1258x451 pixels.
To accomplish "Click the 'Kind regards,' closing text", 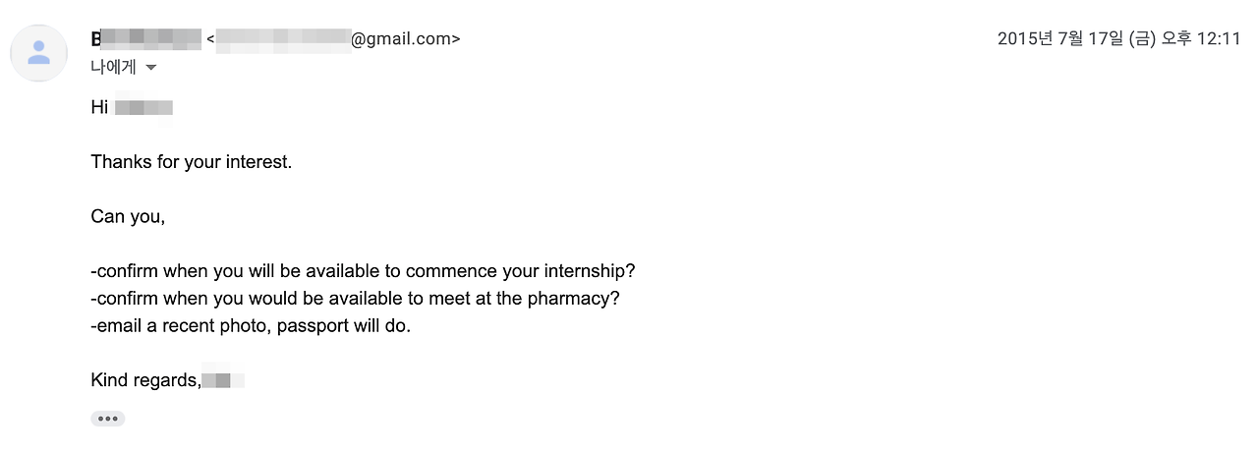I will [x=145, y=380].
